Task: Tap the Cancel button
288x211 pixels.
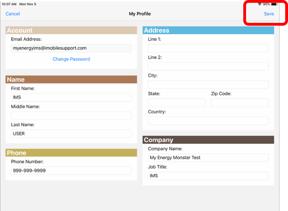Action: (13, 14)
